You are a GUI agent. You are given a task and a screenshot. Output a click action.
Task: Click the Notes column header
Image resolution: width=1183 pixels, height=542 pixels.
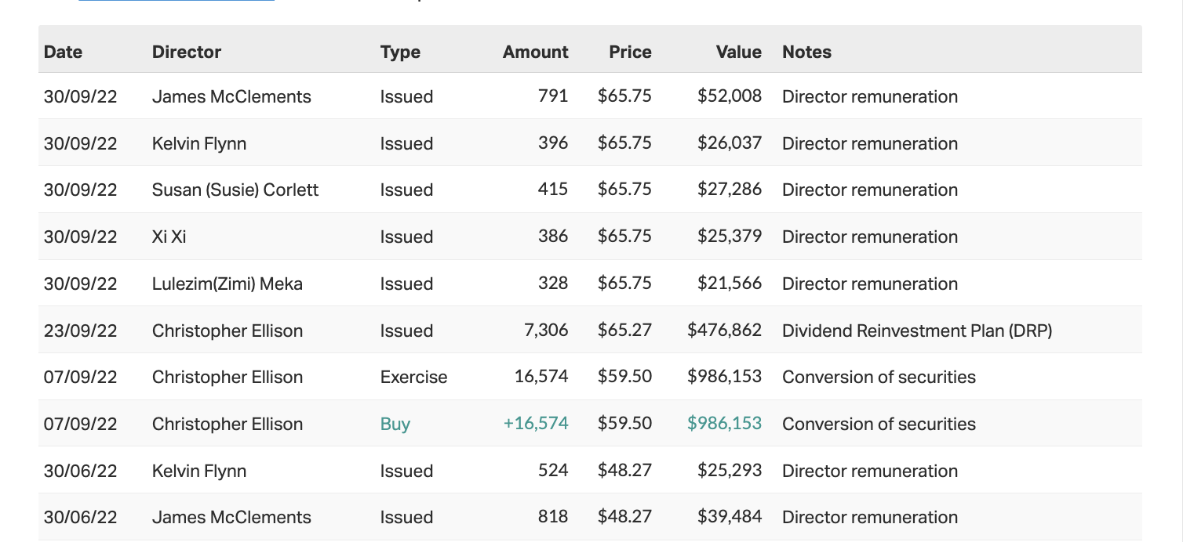(x=806, y=52)
